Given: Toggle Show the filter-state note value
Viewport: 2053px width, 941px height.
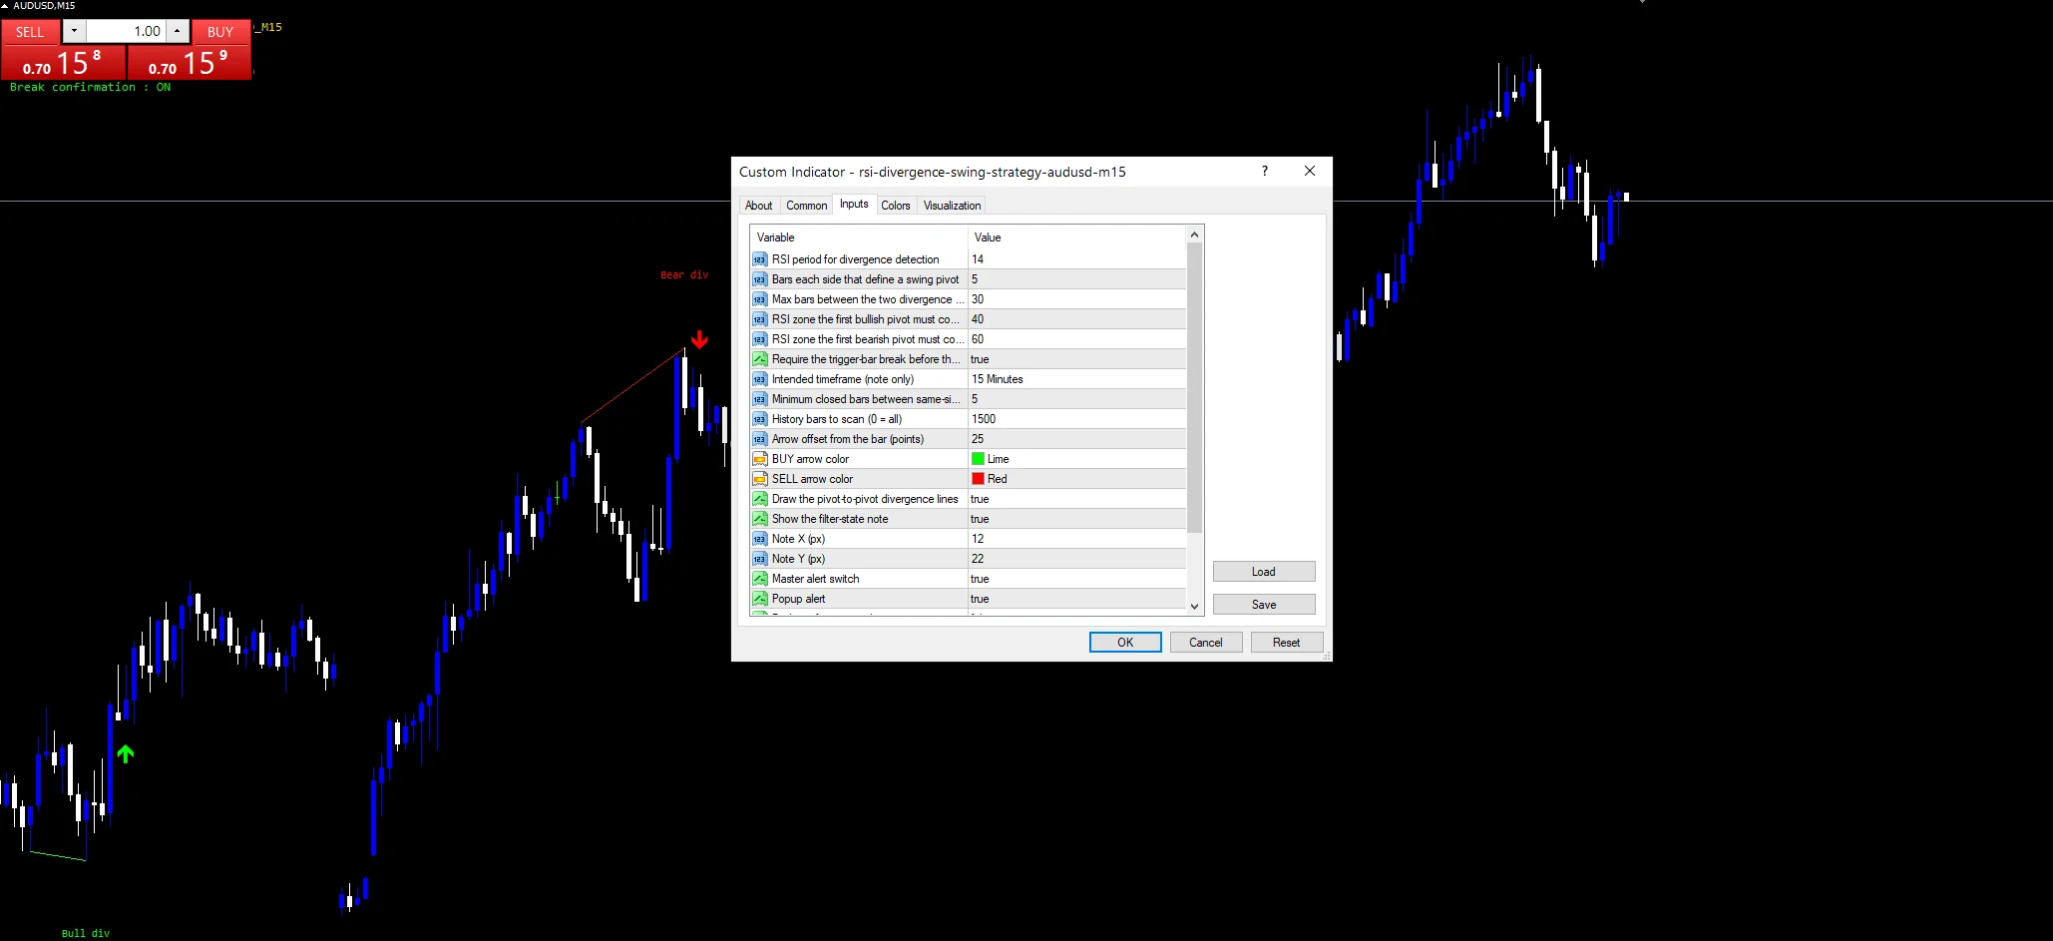Looking at the screenshot, I should coord(1077,519).
